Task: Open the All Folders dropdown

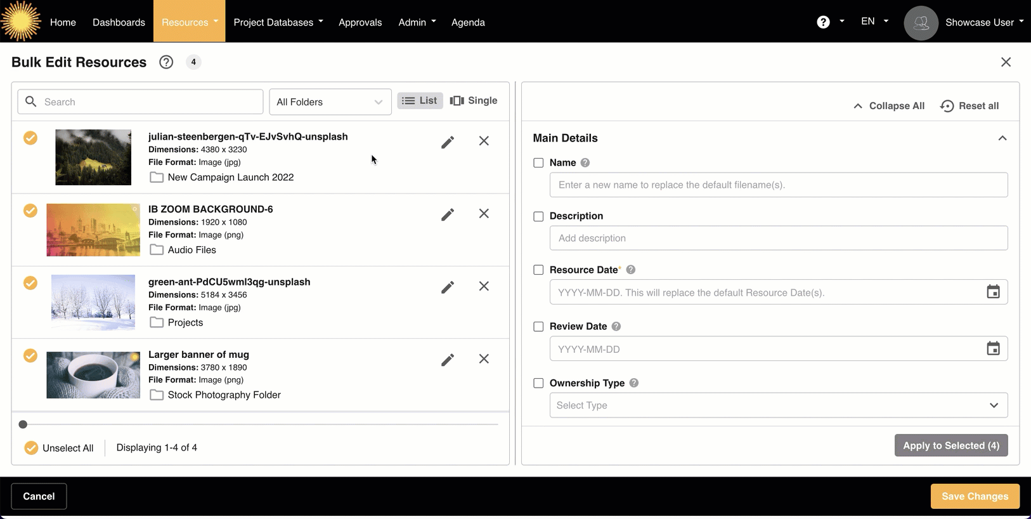Action: point(330,102)
